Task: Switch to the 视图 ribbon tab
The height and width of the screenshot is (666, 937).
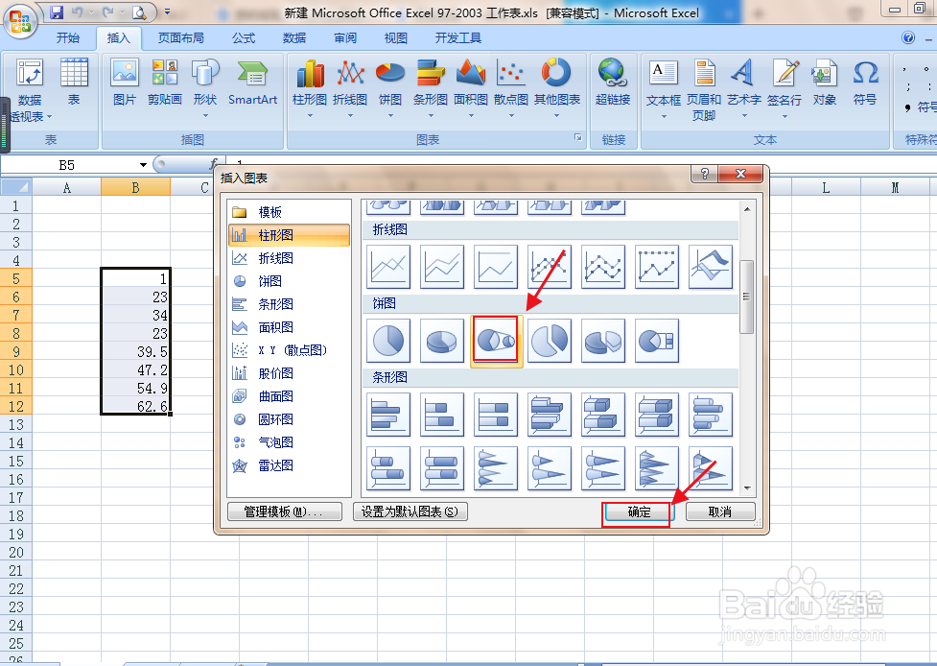Action: point(395,38)
